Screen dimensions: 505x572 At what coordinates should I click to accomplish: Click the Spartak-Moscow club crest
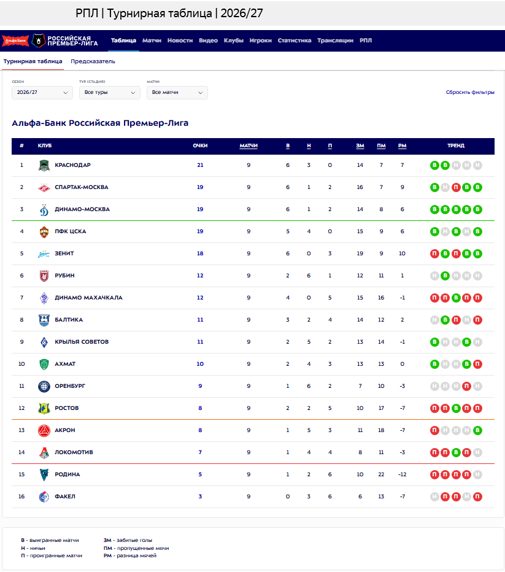(44, 188)
